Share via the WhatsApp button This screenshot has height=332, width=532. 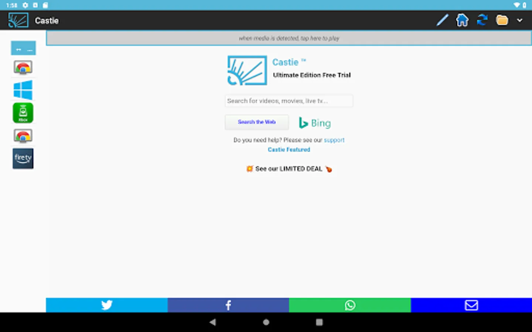[x=350, y=305]
